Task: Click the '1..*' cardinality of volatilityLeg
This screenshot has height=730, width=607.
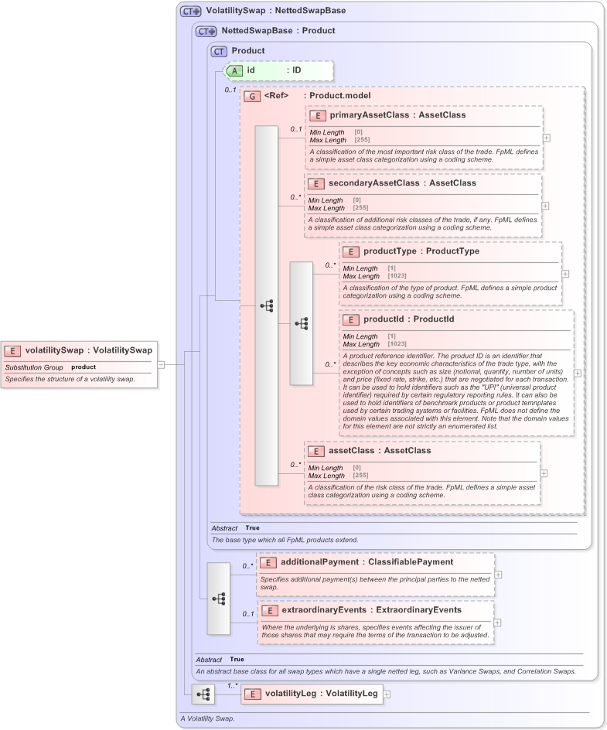Action: click(x=232, y=686)
